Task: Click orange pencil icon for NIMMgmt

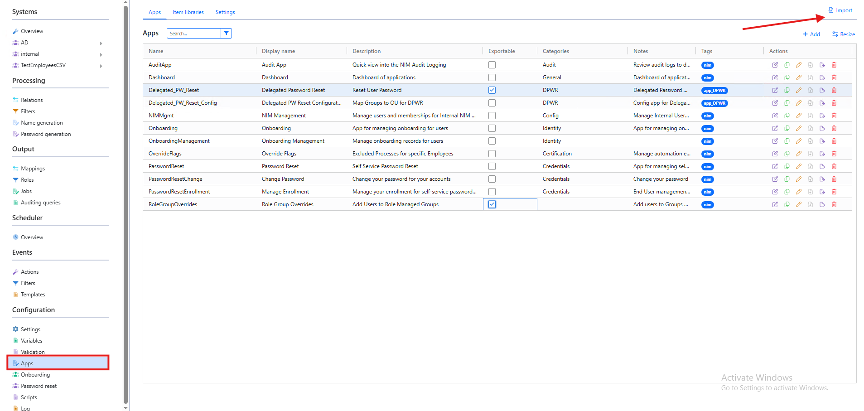Action: tap(798, 116)
